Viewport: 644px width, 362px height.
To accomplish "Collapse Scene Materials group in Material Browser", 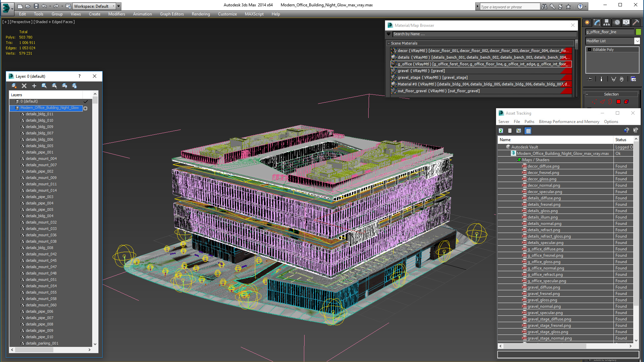I will click(x=389, y=43).
